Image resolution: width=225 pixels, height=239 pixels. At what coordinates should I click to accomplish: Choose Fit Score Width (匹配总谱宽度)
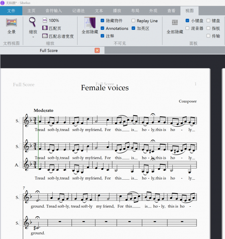pyautogui.click(x=58, y=36)
